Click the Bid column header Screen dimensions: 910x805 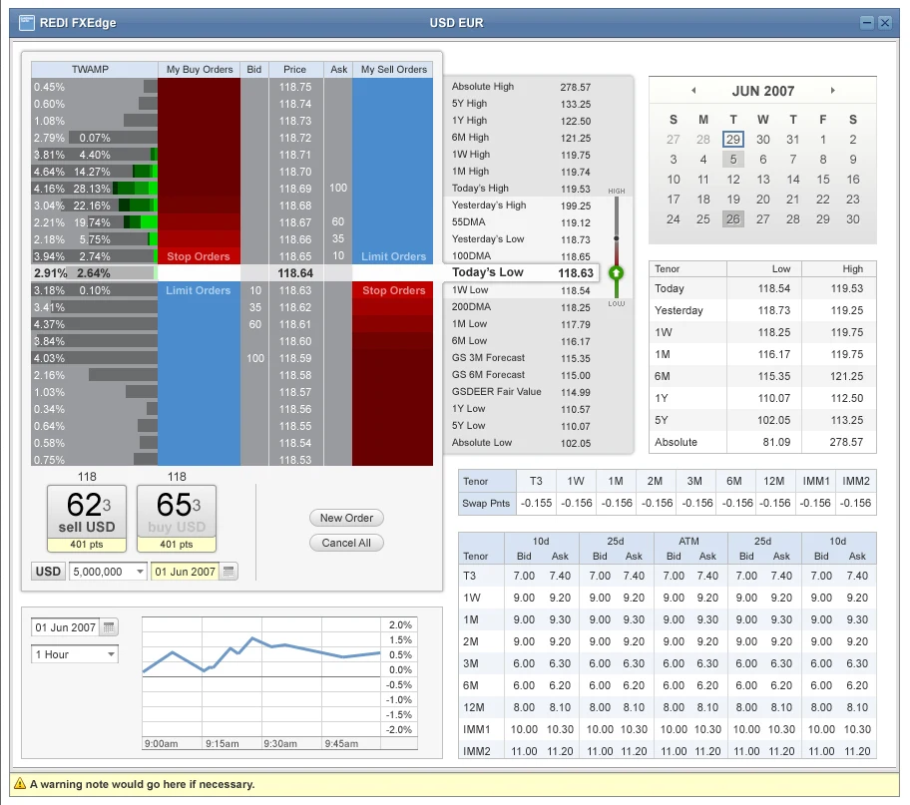point(254,69)
